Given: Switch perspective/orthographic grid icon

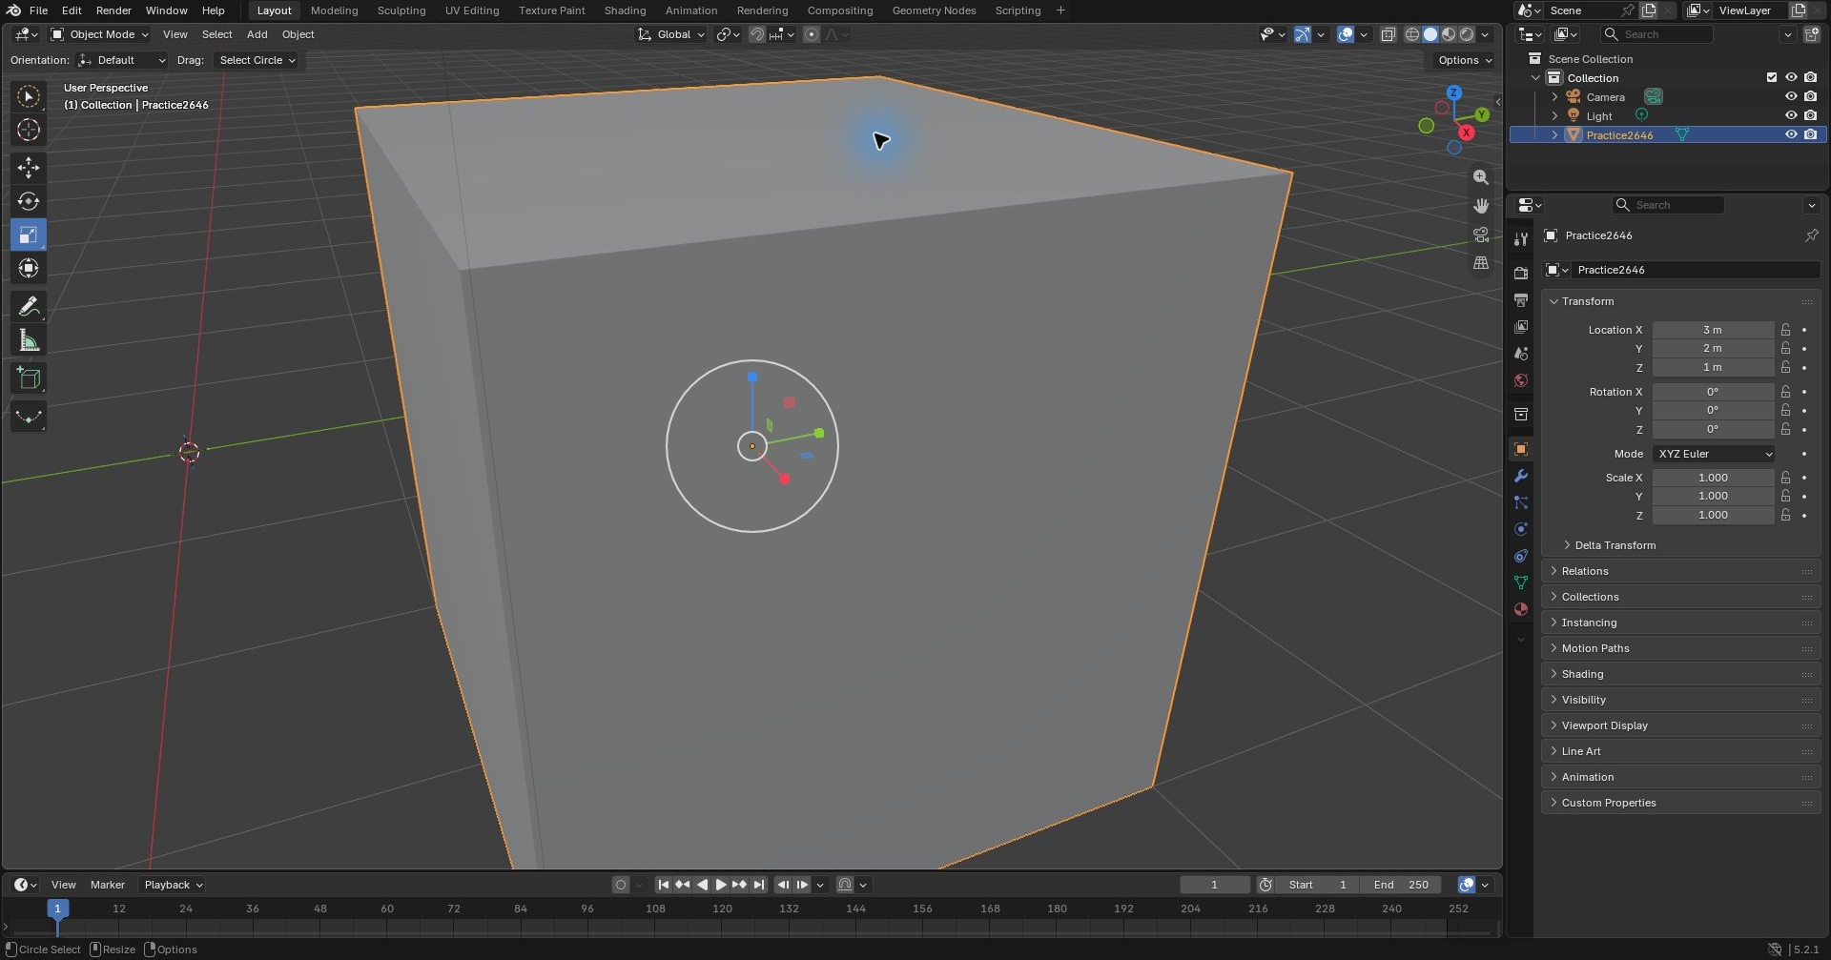Looking at the screenshot, I should point(1481,263).
